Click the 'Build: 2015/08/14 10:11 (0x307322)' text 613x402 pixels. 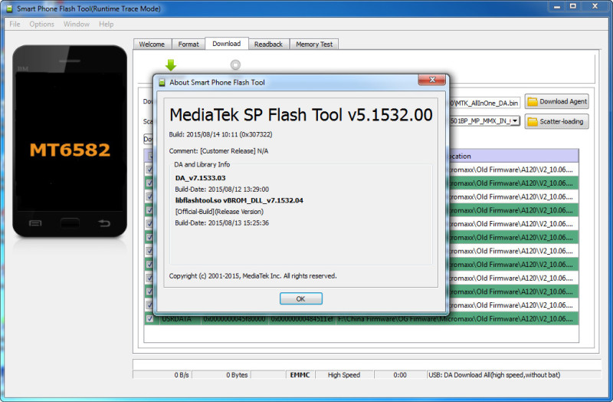[x=221, y=134]
